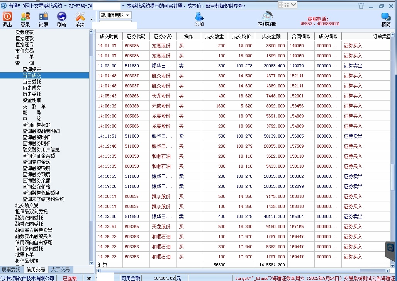Expand the arrow next to 系统 button
This screenshot has width=397, height=281.
[92, 19]
